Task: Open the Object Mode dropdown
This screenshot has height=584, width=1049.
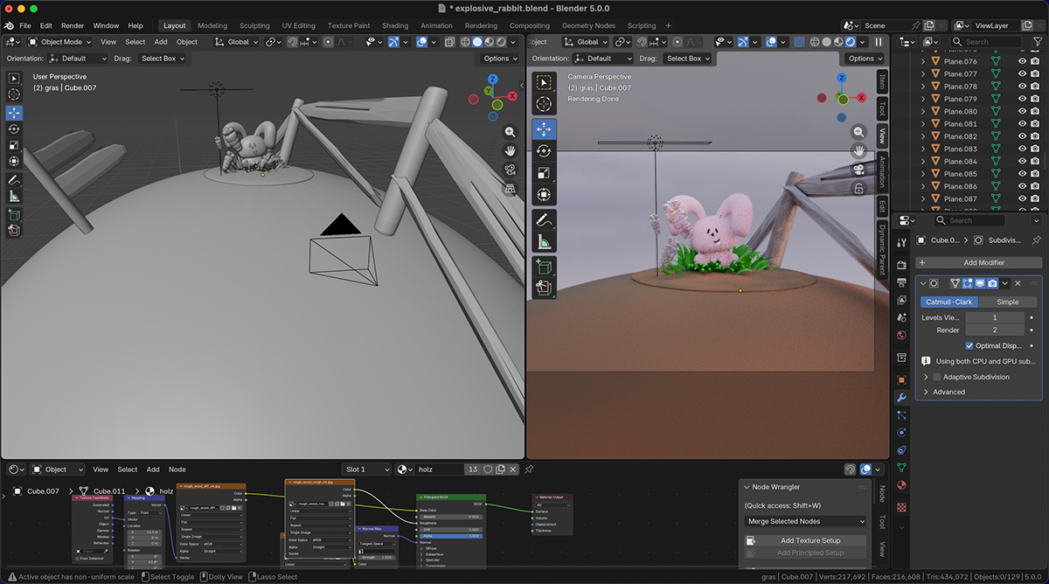Action: click(x=60, y=41)
